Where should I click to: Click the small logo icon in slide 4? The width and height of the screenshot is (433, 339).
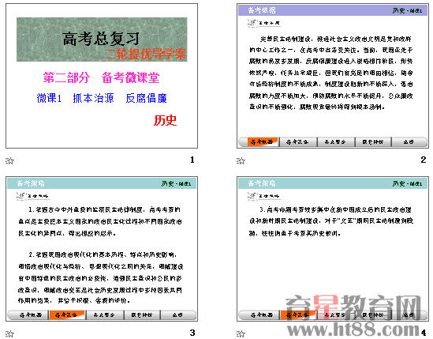click(x=252, y=196)
